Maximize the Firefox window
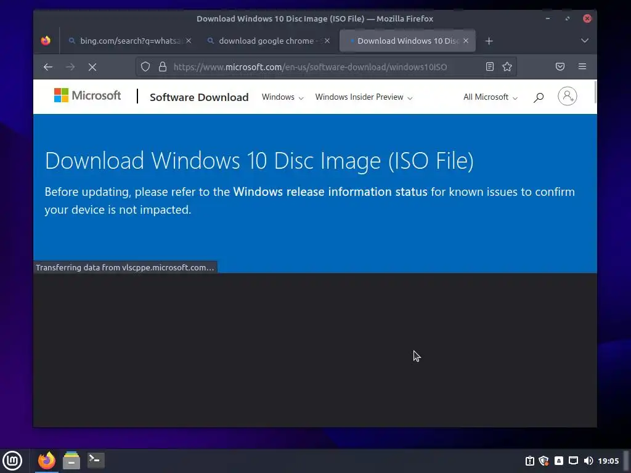The height and width of the screenshot is (473, 631). (x=568, y=18)
